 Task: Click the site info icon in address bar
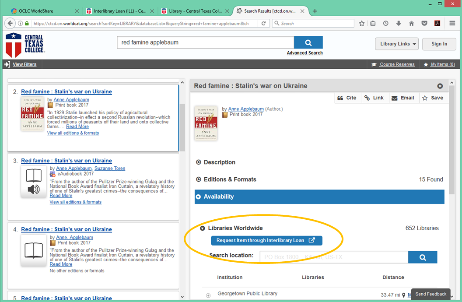point(20,23)
